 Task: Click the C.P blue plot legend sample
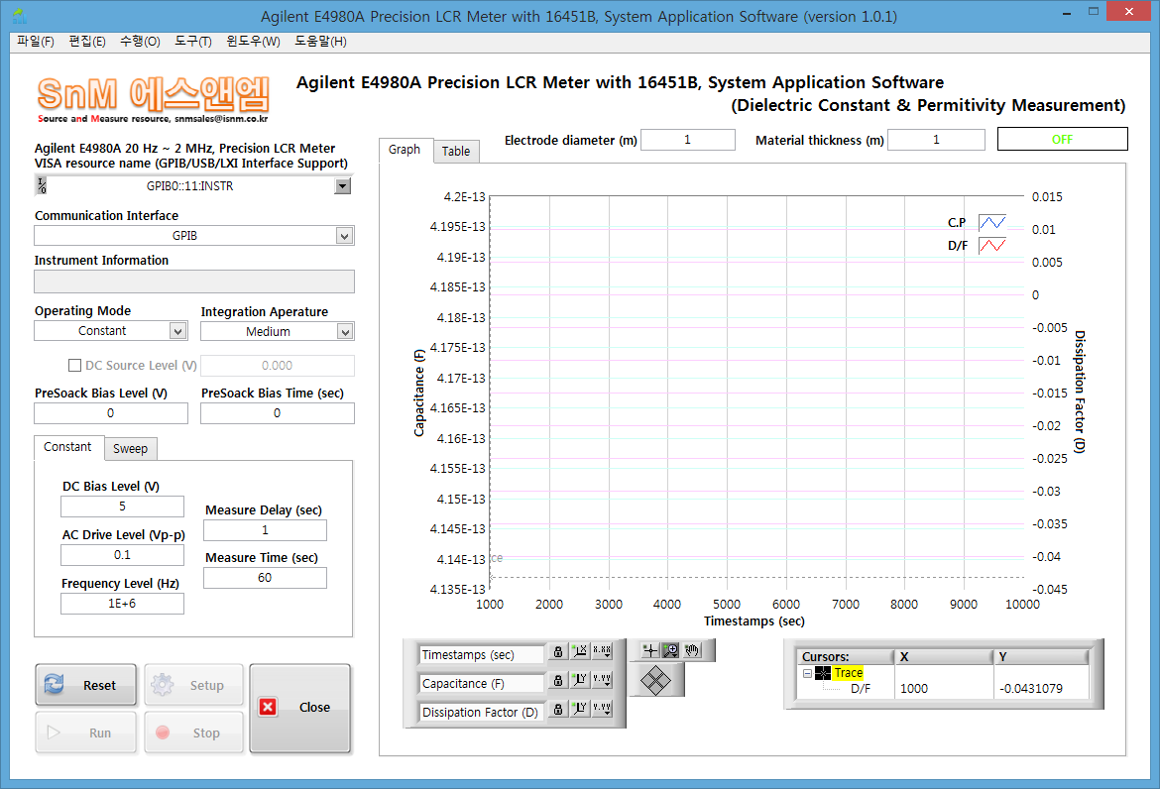[x=992, y=222]
